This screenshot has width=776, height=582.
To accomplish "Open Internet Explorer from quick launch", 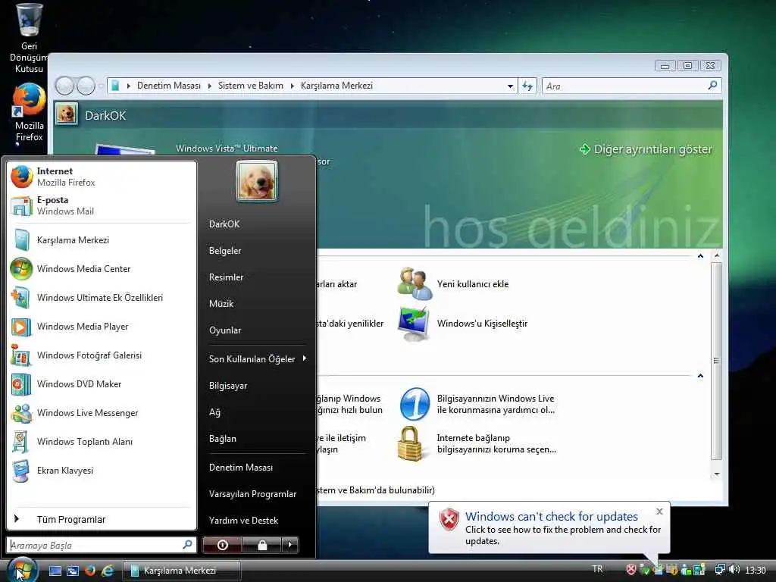I will pos(108,571).
